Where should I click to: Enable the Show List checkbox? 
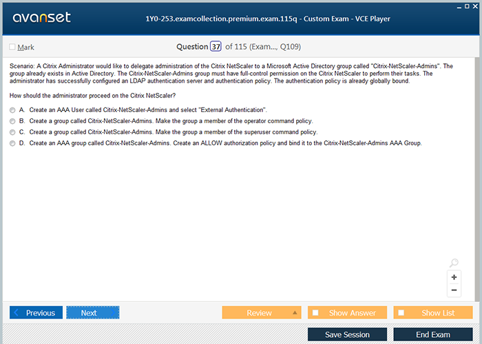point(401,312)
